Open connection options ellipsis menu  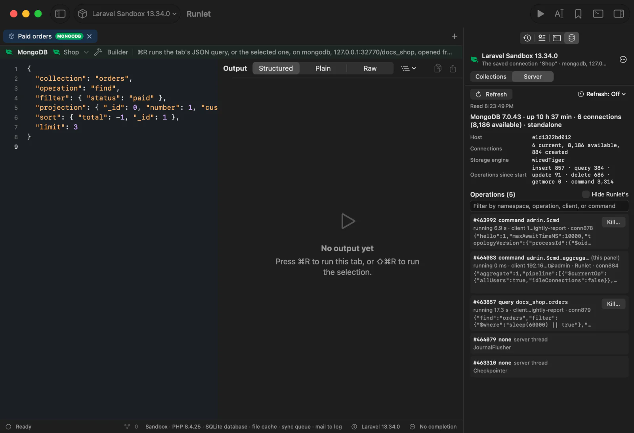[623, 59]
